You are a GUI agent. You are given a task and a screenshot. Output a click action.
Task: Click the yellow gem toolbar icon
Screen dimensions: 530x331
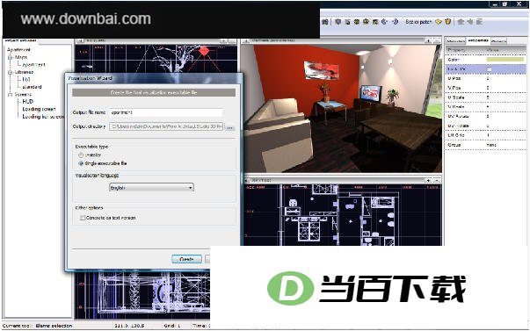[439, 22]
